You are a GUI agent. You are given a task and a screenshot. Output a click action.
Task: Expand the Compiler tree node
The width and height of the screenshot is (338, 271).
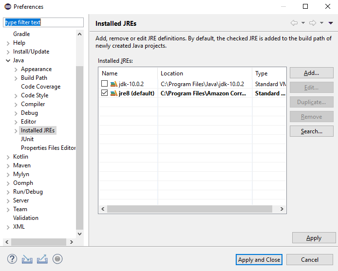pyautogui.click(x=16, y=104)
